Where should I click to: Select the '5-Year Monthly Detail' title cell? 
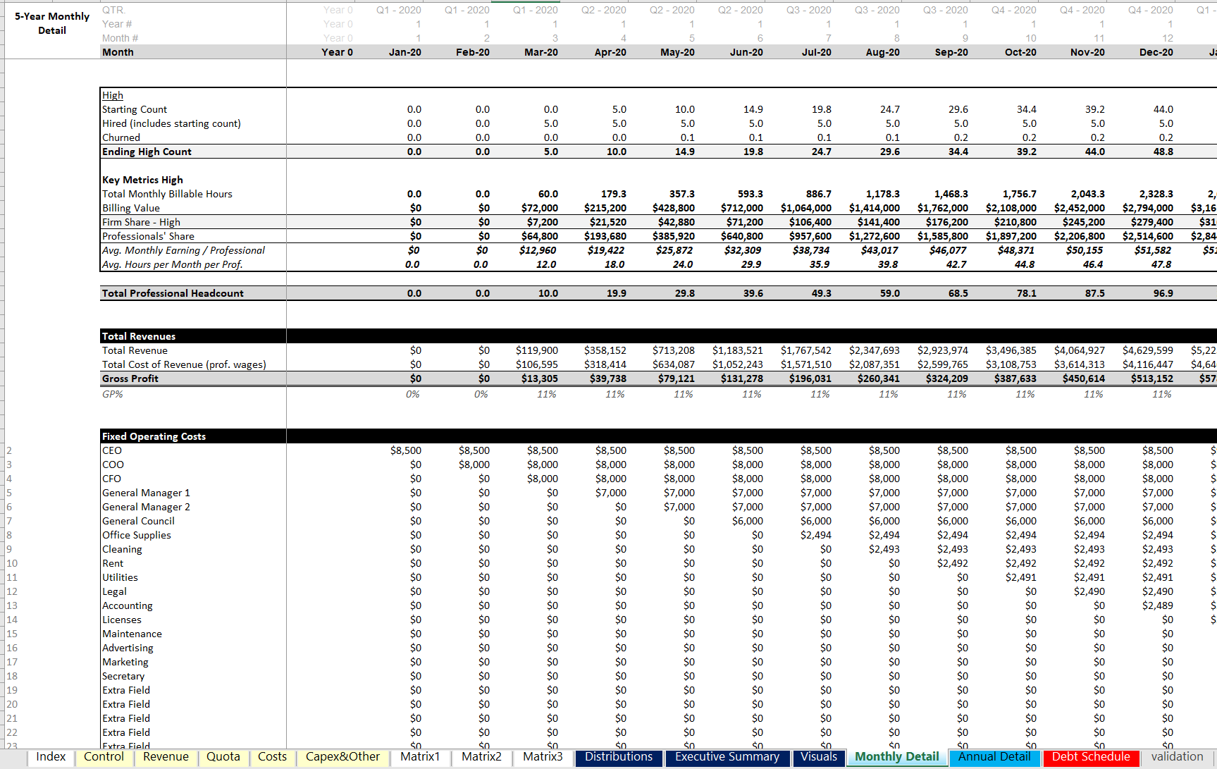(x=52, y=23)
